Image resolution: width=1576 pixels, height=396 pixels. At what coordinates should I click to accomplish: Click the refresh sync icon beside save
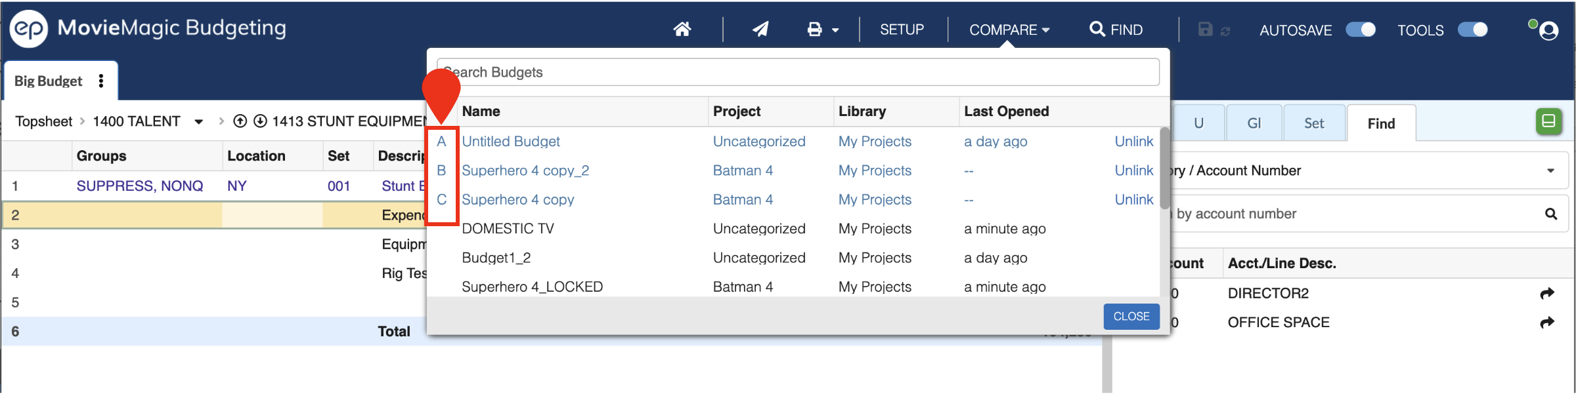[x=1225, y=31]
